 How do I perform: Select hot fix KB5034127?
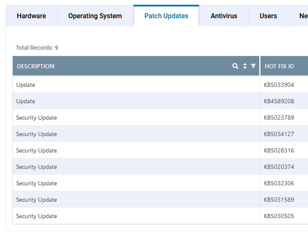(279, 134)
